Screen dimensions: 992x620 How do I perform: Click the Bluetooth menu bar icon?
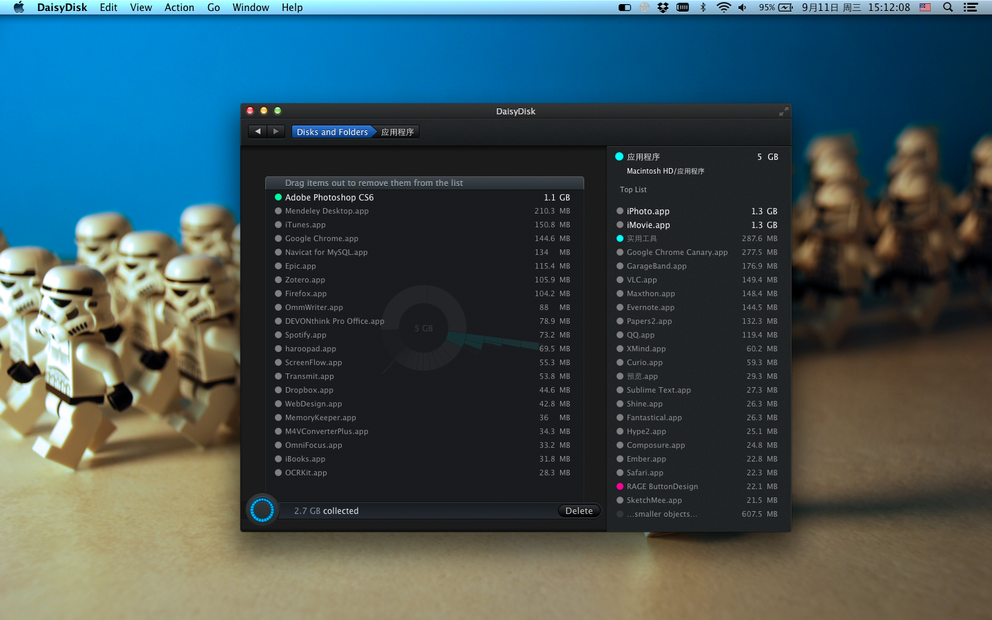(703, 8)
